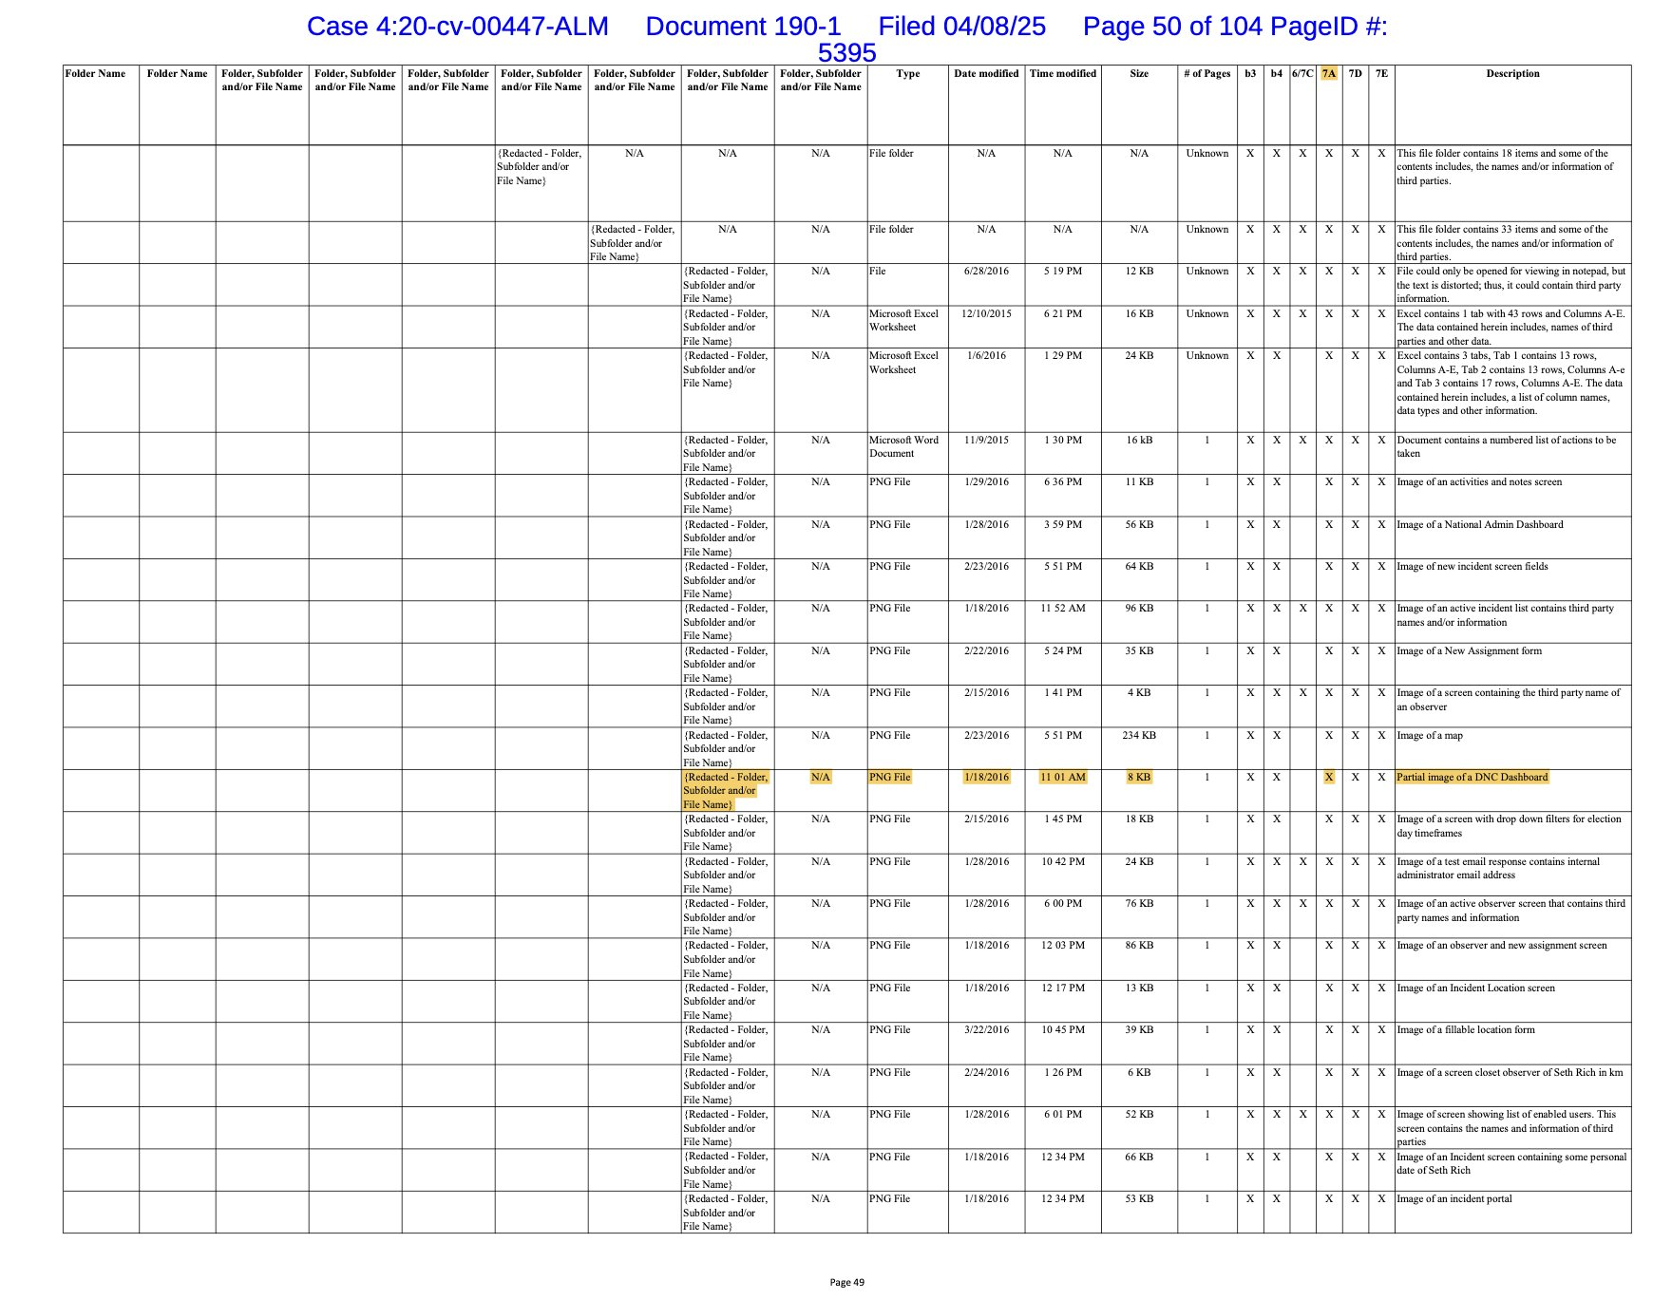This screenshot has height=1299, width=1672.
Task: Click the 'Date modified' column header
Action: [x=986, y=74]
